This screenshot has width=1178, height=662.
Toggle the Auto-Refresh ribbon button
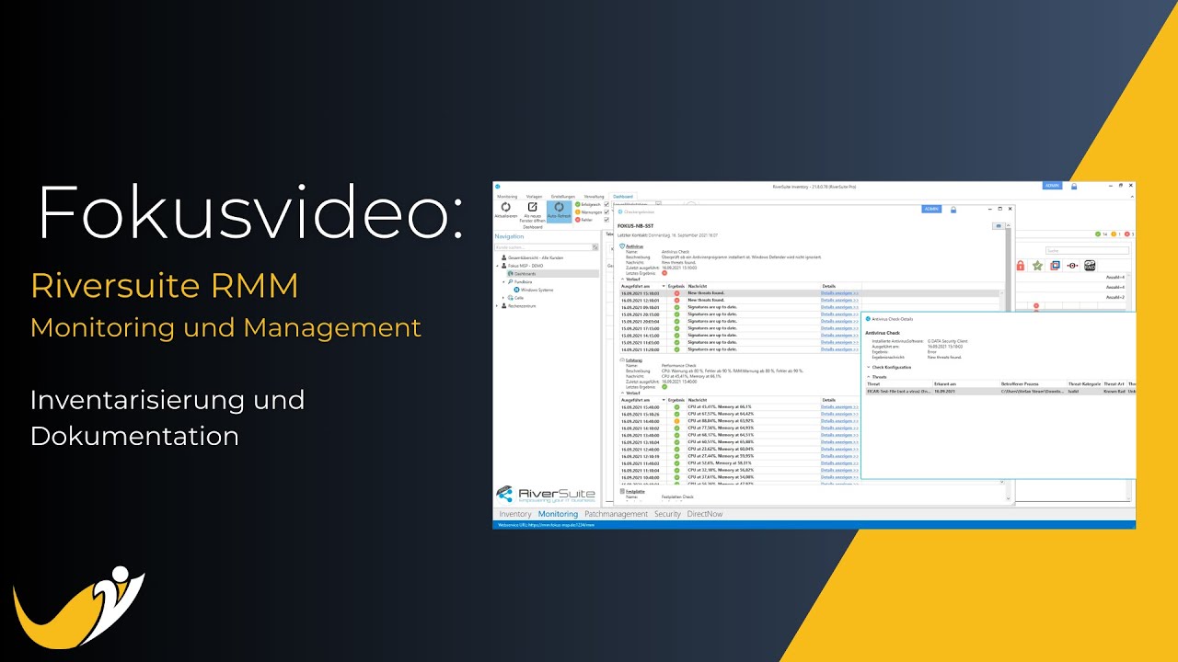pyautogui.click(x=559, y=208)
